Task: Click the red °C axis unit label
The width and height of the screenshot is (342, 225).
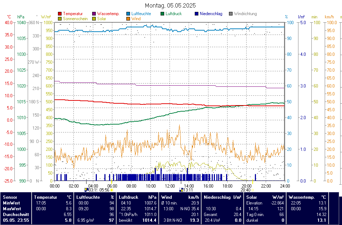Action: click(9, 17)
